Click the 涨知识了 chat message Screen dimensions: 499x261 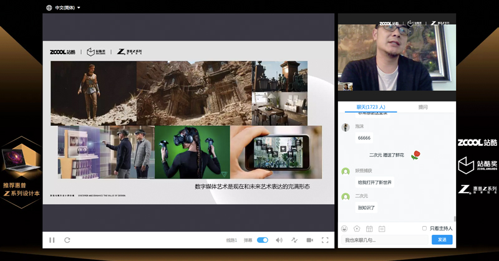click(x=366, y=207)
